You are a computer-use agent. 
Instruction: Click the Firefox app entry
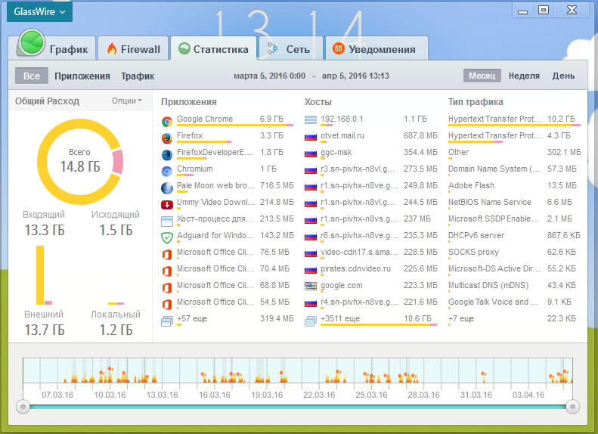click(228, 137)
